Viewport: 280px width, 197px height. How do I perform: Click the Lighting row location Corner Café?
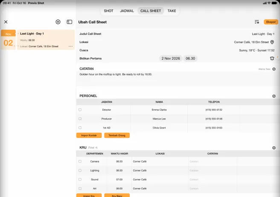(140, 171)
